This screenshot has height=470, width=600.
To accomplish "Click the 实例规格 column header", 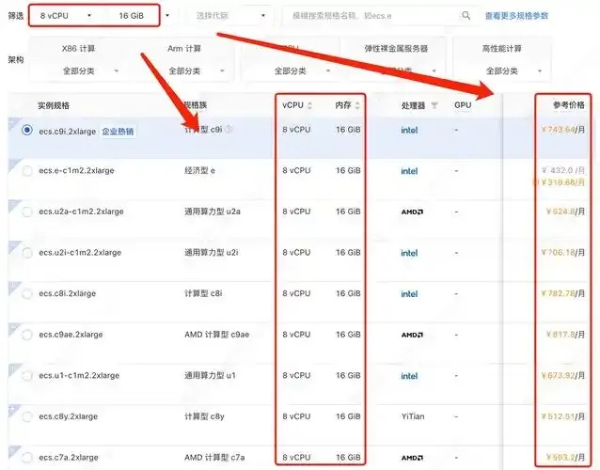I will (54, 105).
